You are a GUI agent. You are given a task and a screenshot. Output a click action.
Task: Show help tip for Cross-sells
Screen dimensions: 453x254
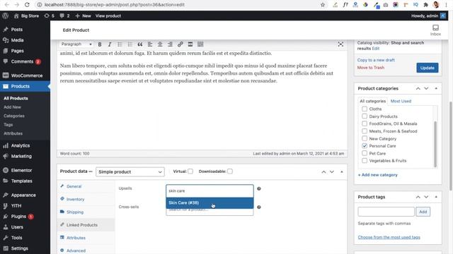tap(259, 207)
